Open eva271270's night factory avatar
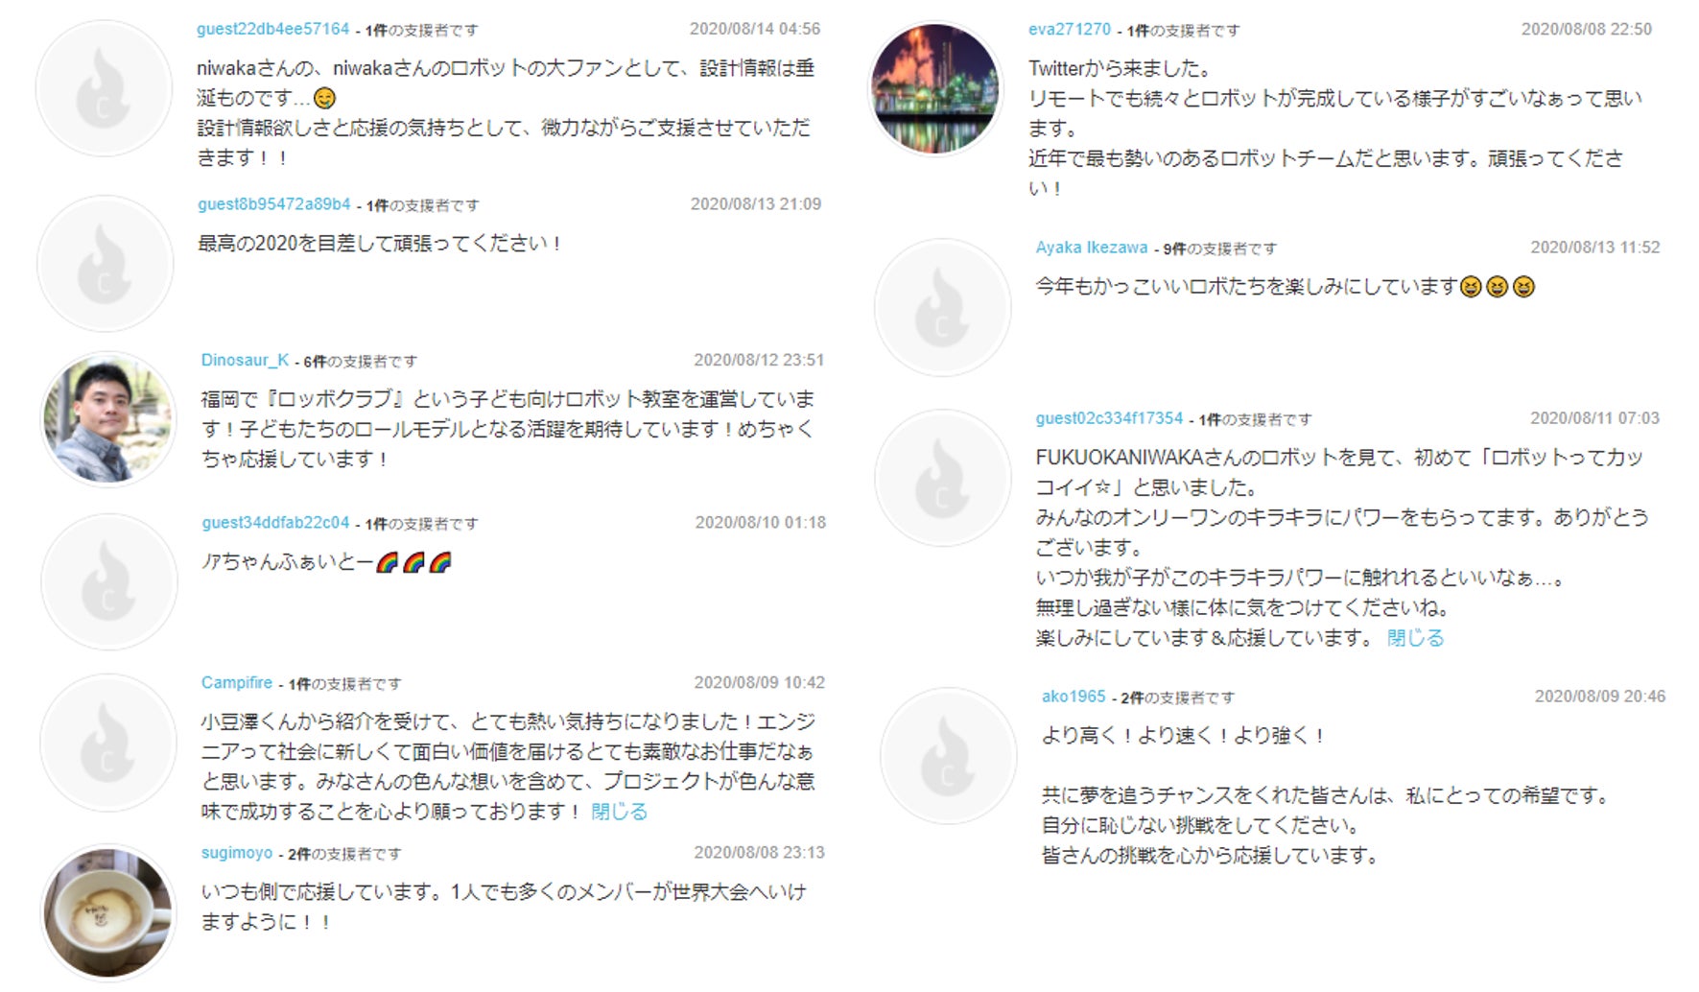This screenshot has height=992, width=1699. (935, 88)
